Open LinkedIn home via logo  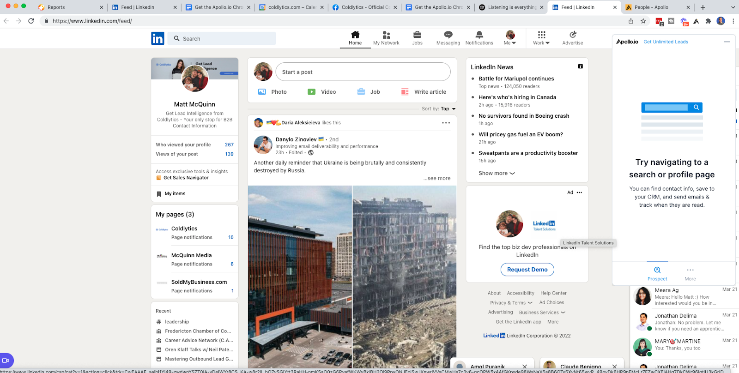tap(157, 38)
